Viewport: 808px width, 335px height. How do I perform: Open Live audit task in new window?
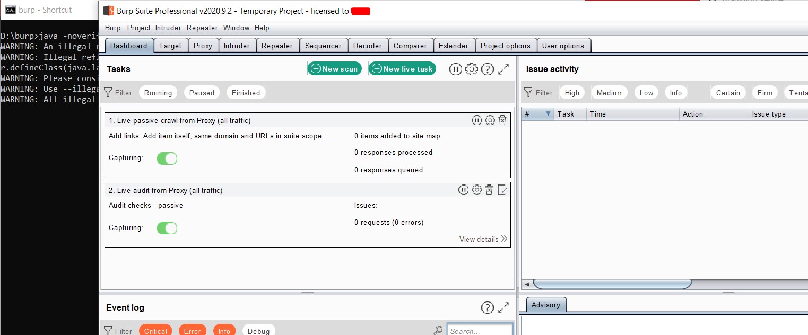[x=502, y=190]
